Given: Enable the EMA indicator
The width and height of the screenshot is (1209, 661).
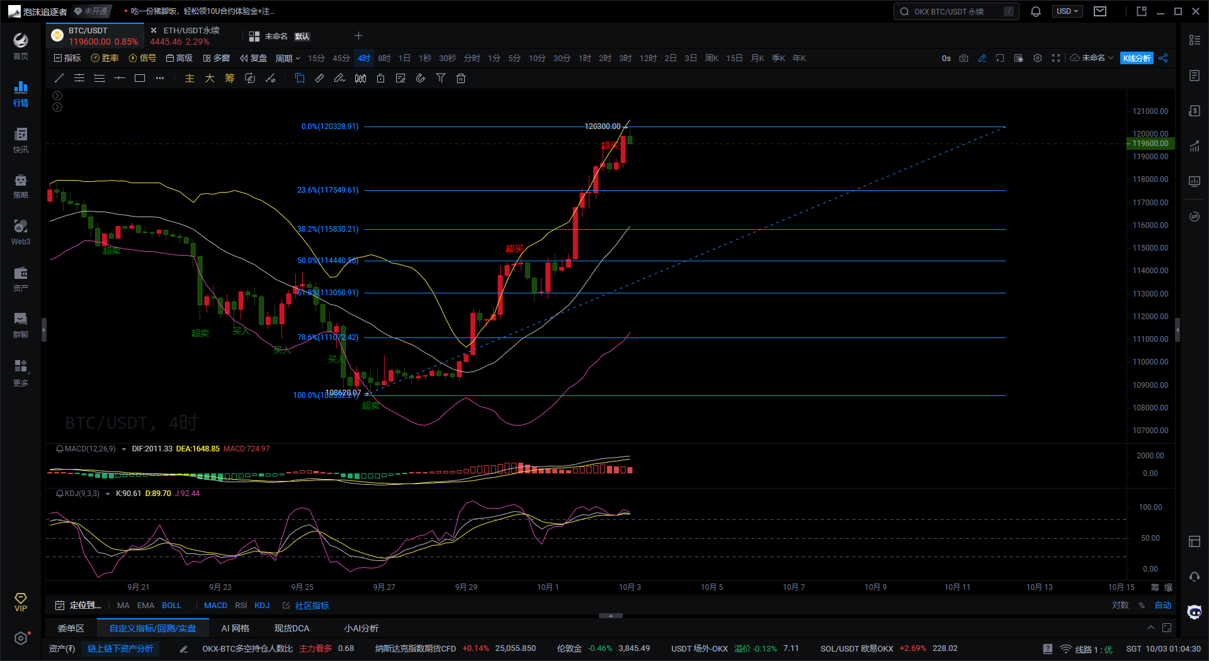Looking at the screenshot, I should [145, 605].
